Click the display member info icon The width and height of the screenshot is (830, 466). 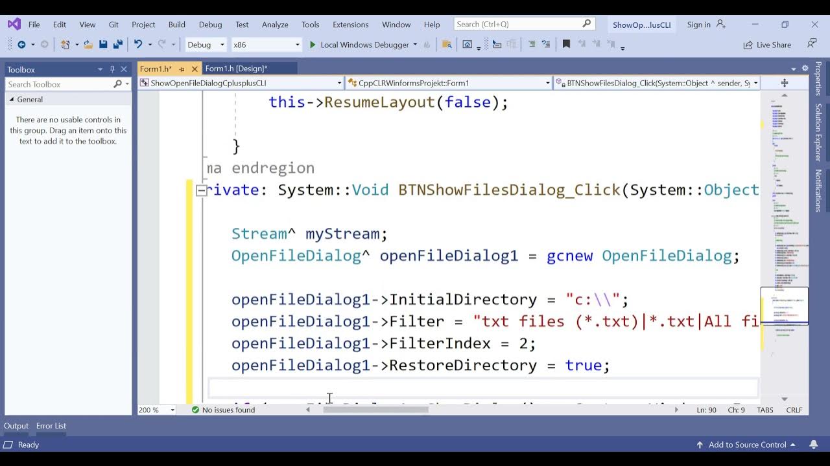(497, 45)
